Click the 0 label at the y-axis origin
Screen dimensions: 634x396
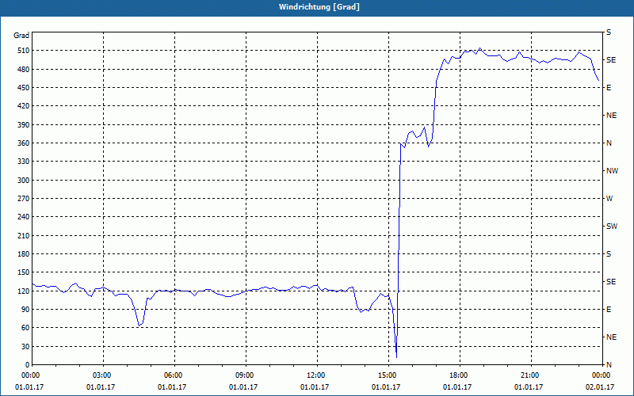(27, 364)
